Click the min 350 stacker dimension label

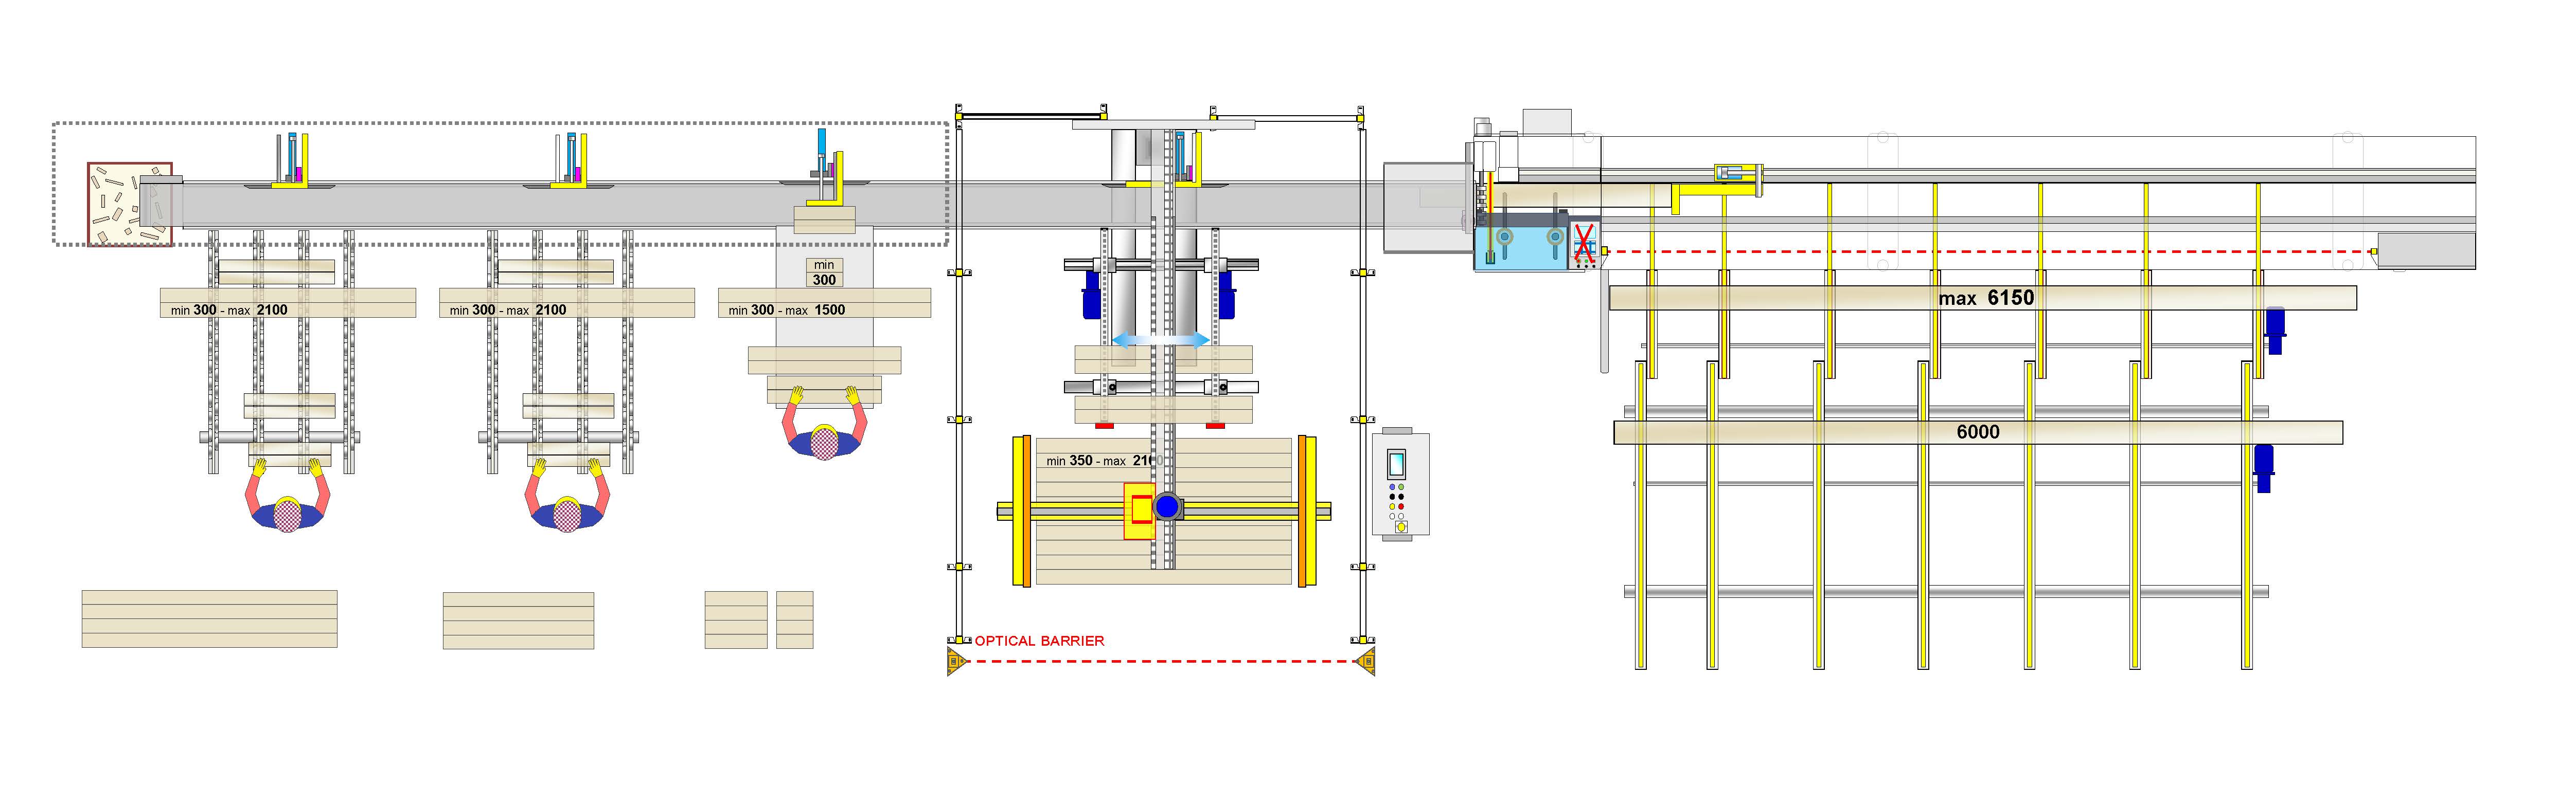(x=1099, y=461)
